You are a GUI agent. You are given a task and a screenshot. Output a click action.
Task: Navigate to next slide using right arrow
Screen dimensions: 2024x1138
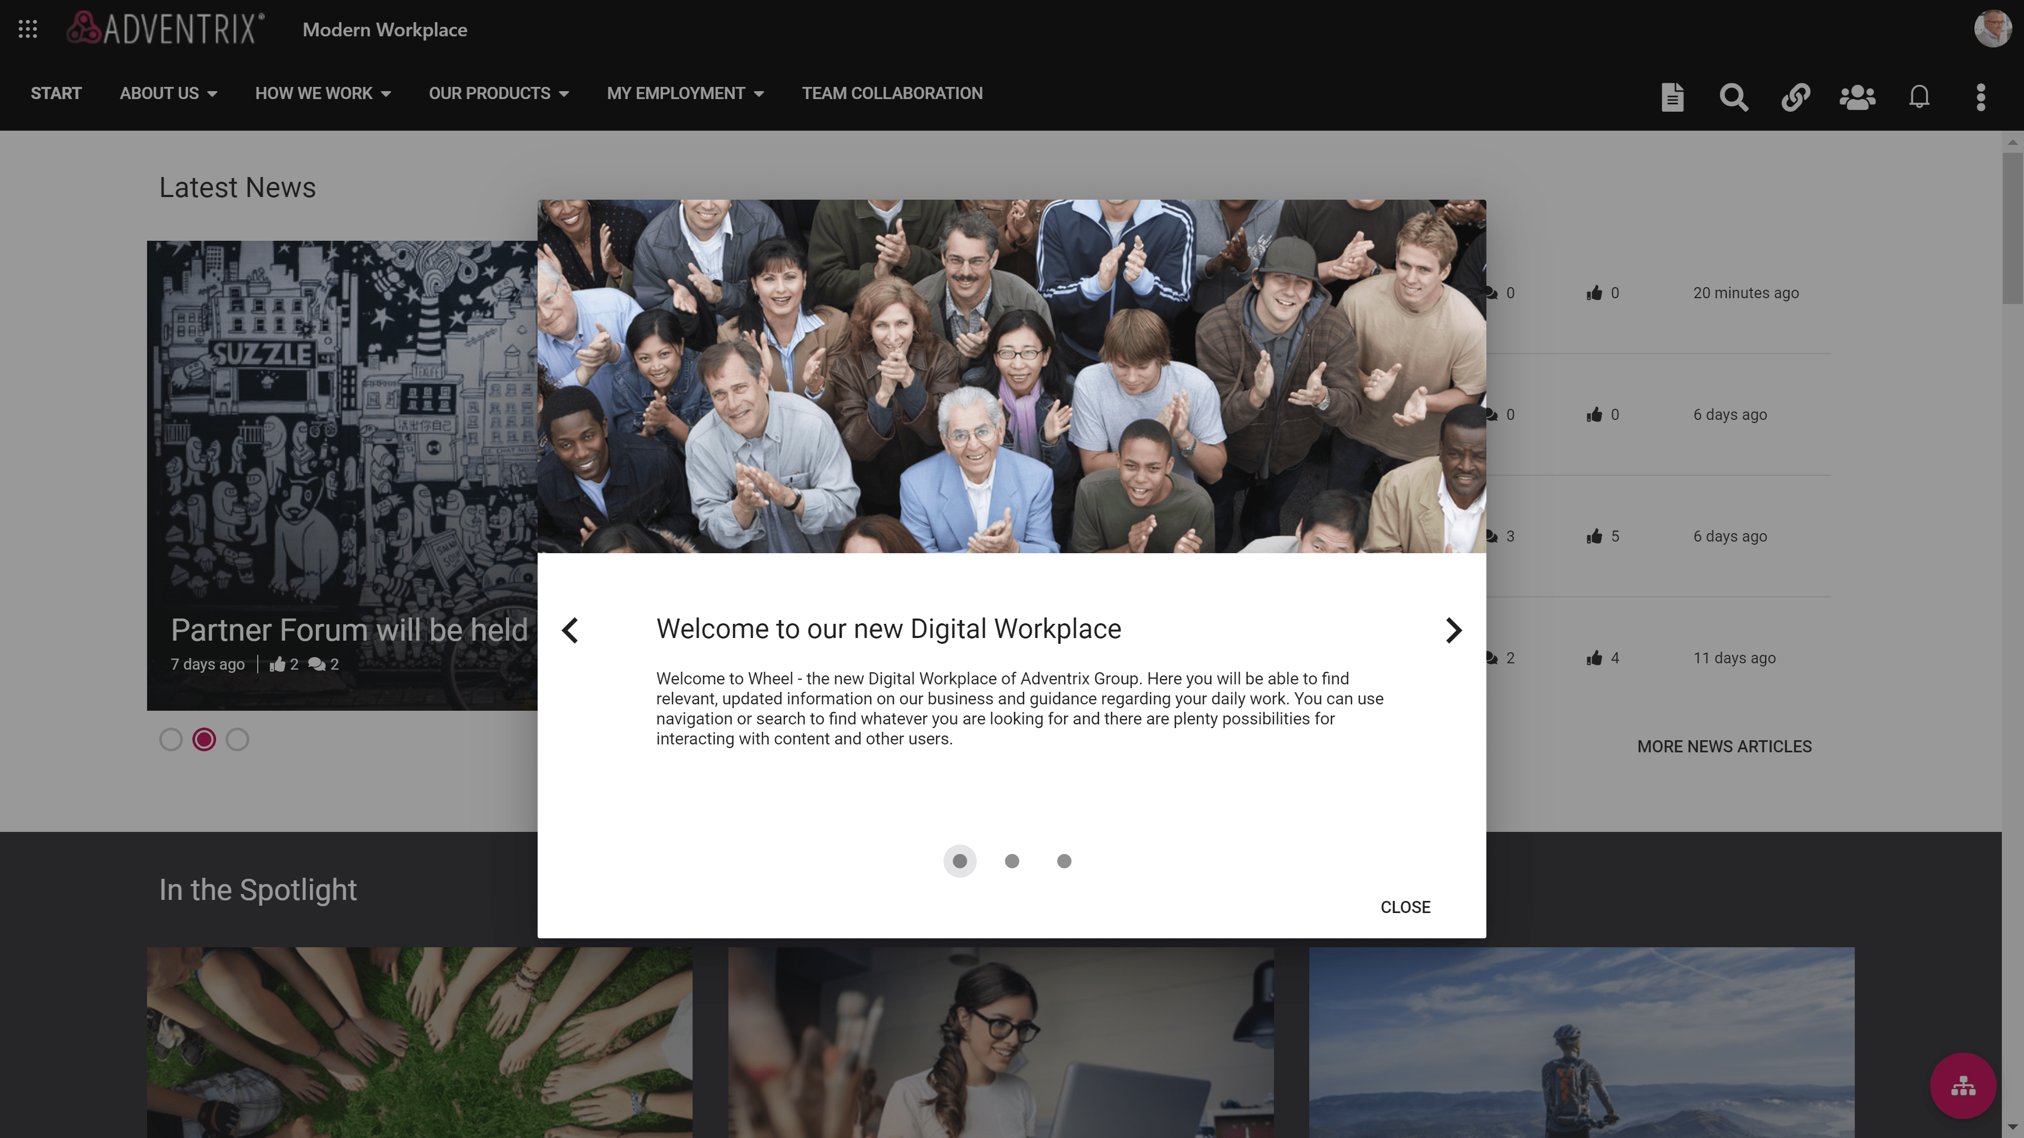[1453, 630]
